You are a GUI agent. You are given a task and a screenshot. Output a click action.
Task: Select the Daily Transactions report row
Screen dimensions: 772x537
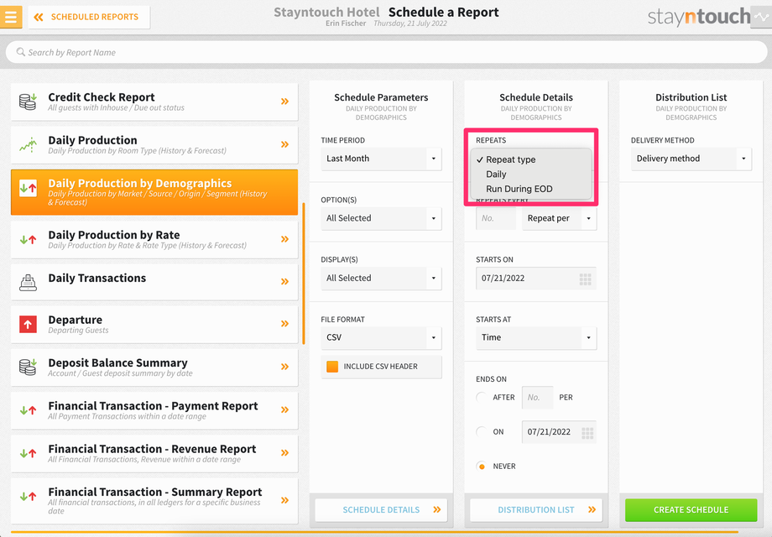pyautogui.click(x=154, y=282)
